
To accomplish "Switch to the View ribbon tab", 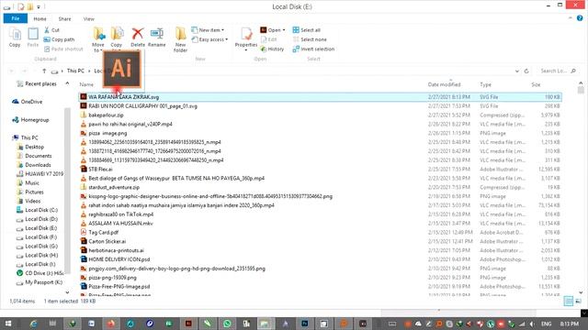I will pos(88,18).
